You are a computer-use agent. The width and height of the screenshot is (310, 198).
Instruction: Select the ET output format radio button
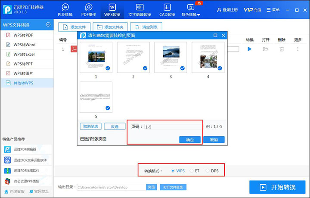[191, 171]
